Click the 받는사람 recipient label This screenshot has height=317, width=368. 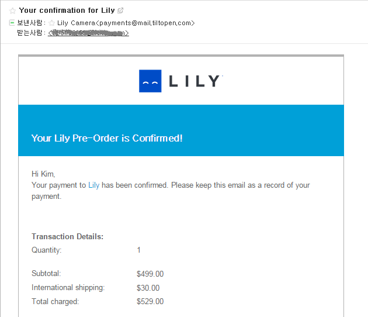(x=30, y=33)
